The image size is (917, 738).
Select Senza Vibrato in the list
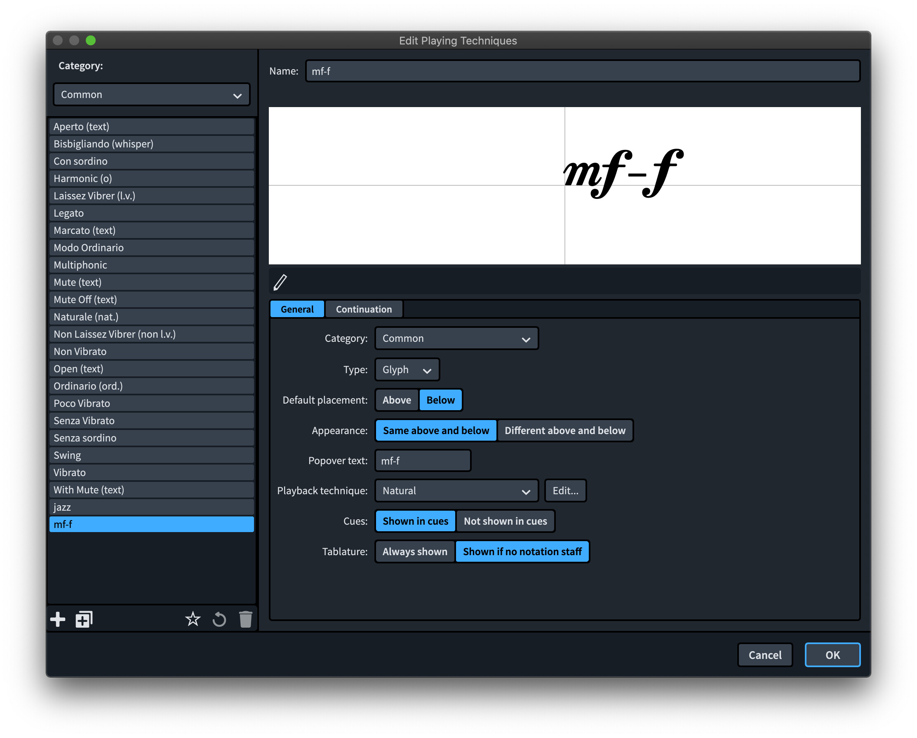tap(151, 420)
